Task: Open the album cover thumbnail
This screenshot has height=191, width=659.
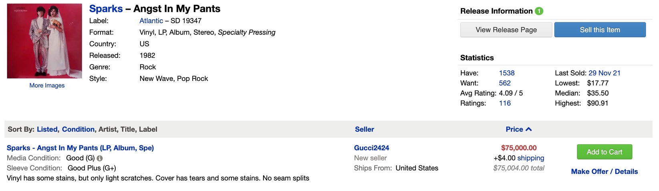Action: 44,41
